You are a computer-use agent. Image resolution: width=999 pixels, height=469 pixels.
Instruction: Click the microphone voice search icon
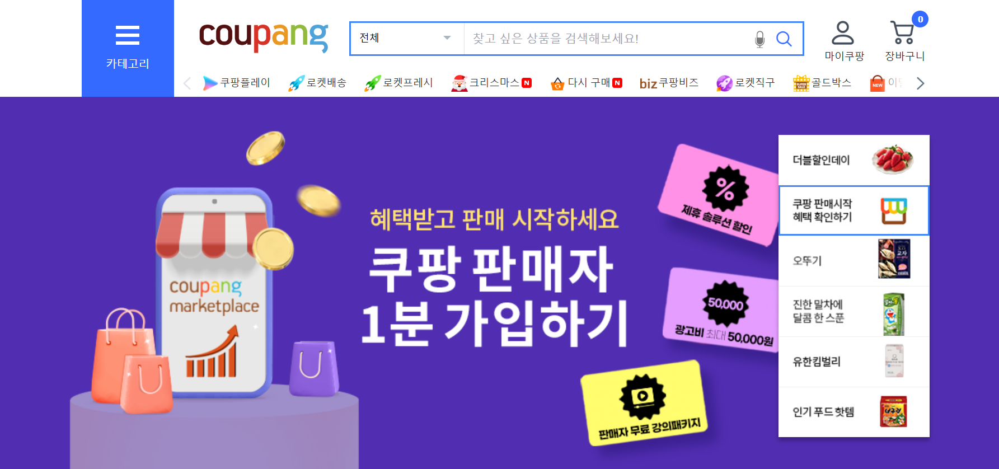[x=759, y=39]
